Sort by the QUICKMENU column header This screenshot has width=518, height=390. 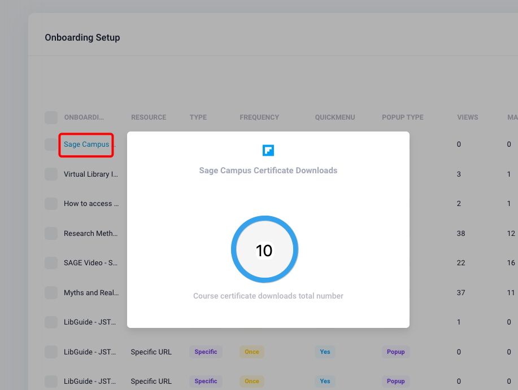pos(335,117)
